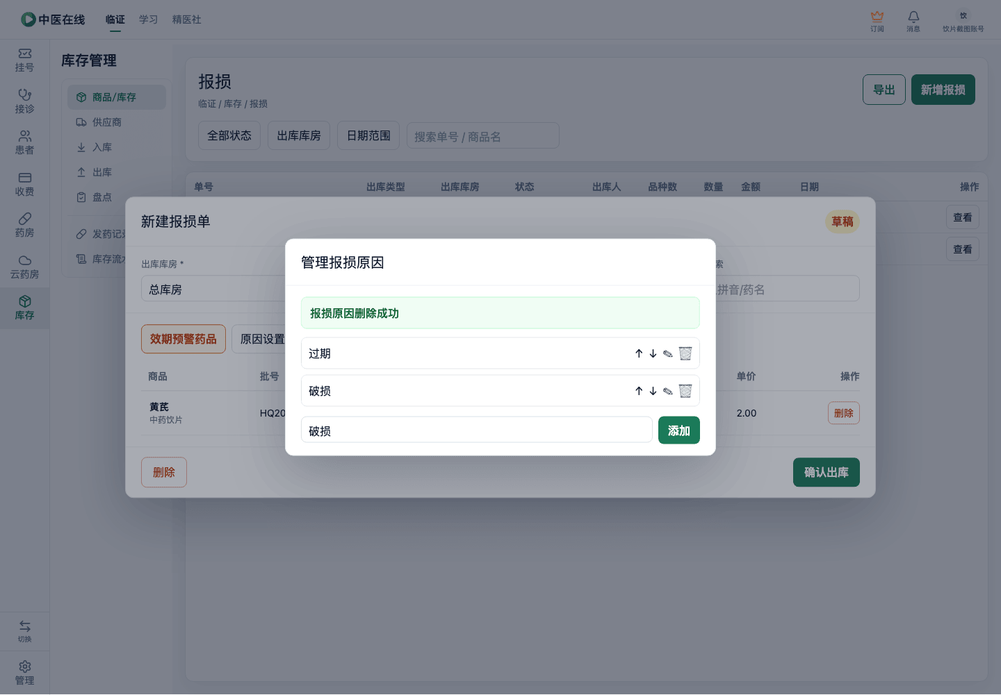This screenshot has height=695, width=1001.
Task: Move 破损 reason down
Action: coord(653,391)
